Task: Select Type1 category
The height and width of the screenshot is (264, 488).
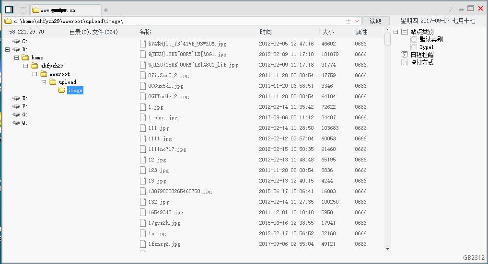Action: (426, 47)
